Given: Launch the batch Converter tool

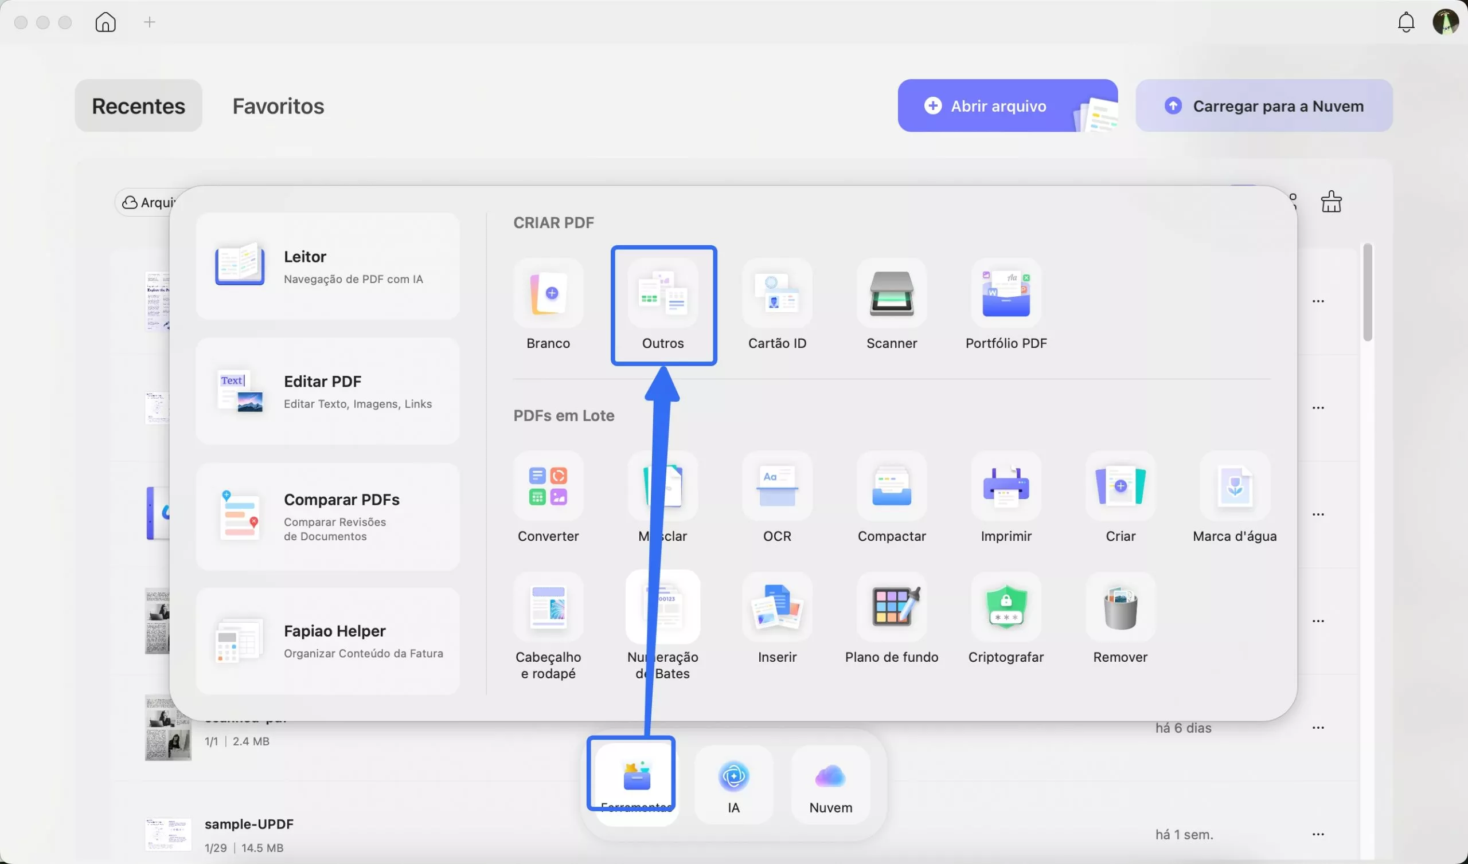Looking at the screenshot, I should (x=548, y=486).
